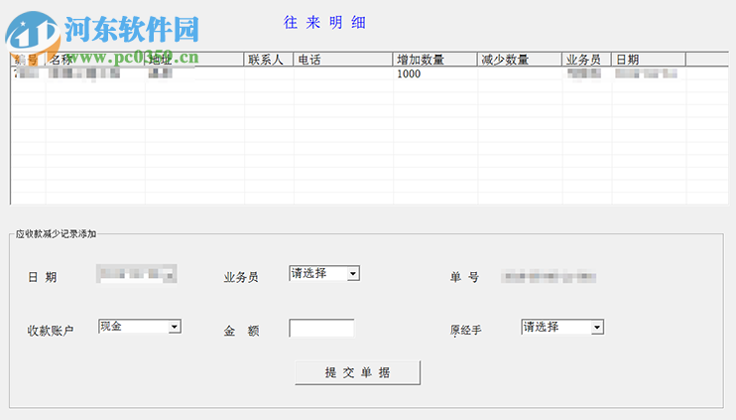Click the 名称 column header
736x420 pixels.
pos(95,60)
